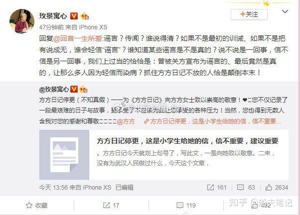Open the 方方日记停更 article link with the chain icon

(212, 121)
